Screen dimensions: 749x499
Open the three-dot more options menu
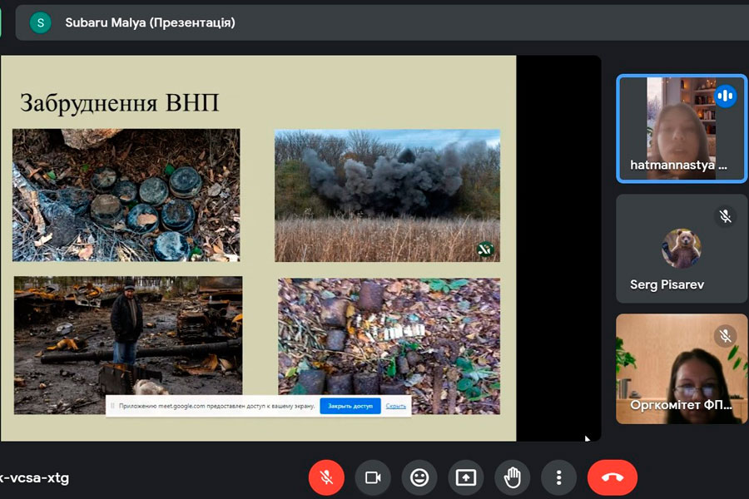tap(558, 477)
